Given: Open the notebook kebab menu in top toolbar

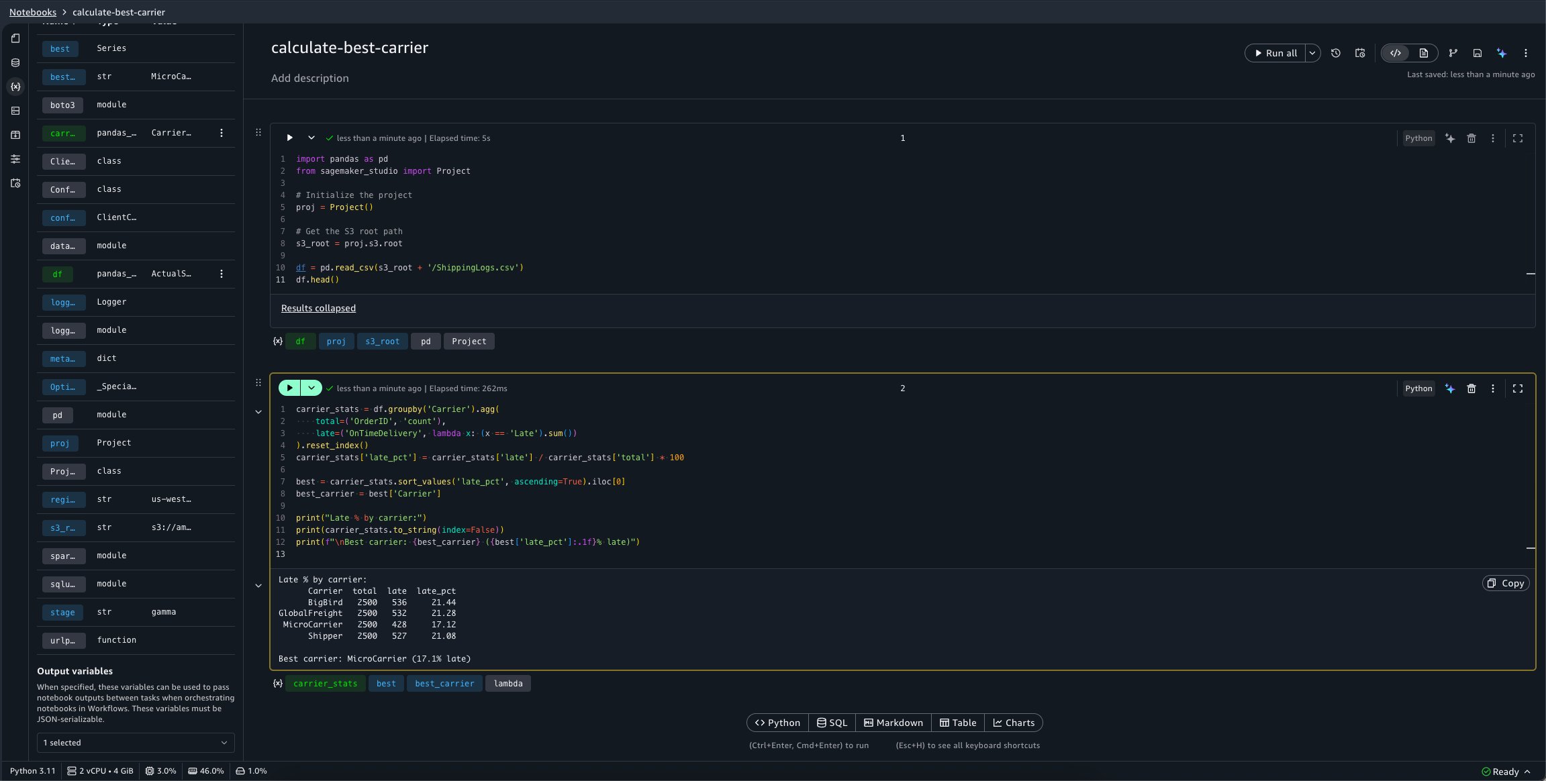Looking at the screenshot, I should [x=1526, y=53].
